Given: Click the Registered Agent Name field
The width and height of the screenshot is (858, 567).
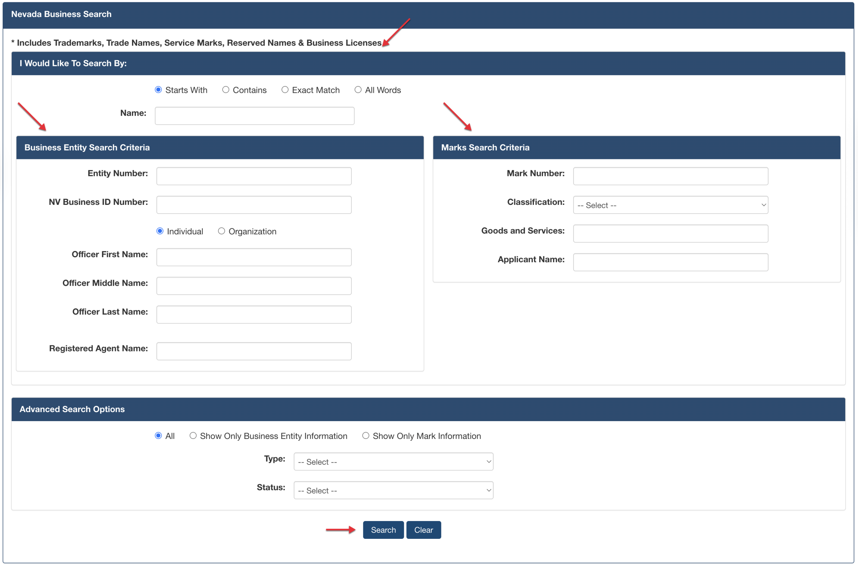Looking at the screenshot, I should (254, 351).
